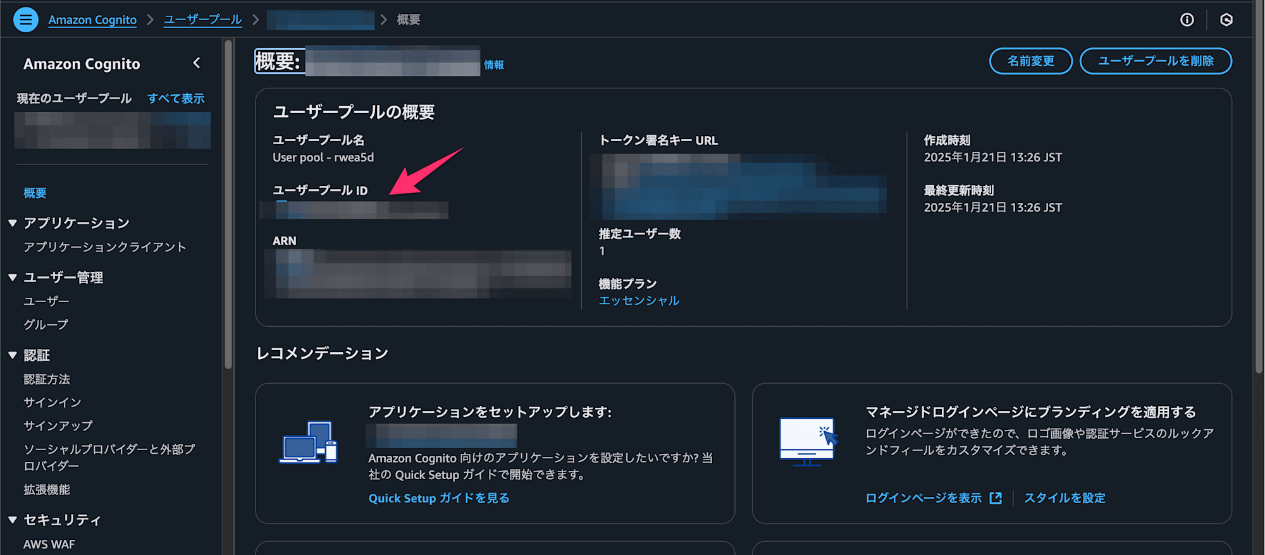Open 拡張機能 in the sidebar

[x=47, y=490]
